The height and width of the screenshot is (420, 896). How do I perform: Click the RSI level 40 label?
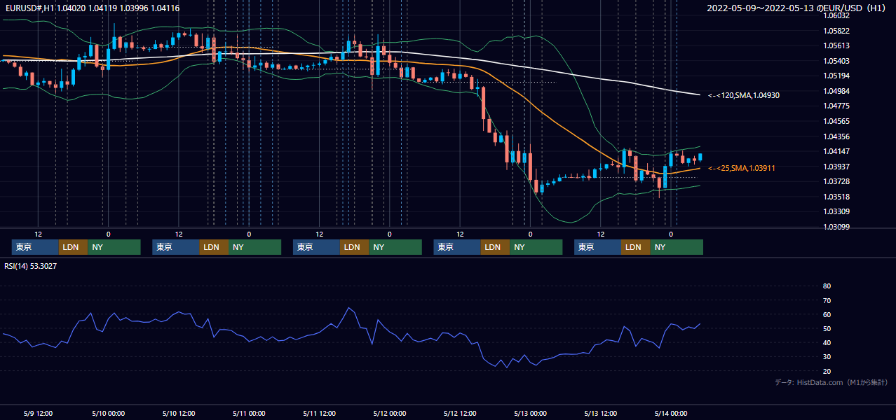click(827, 342)
